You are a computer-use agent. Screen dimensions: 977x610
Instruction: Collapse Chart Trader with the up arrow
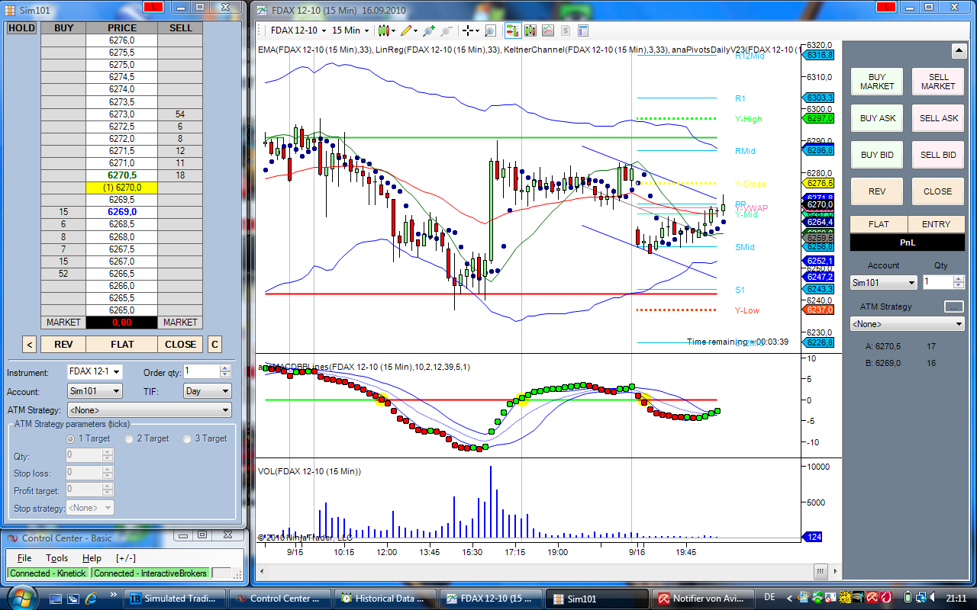[x=959, y=51]
